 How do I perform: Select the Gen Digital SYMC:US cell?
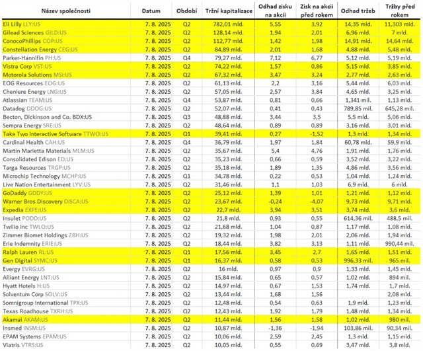coord(66,260)
